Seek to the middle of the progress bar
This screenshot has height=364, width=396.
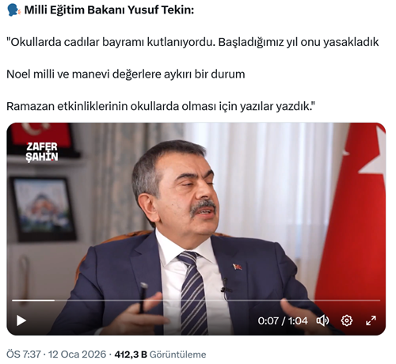[x=196, y=300]
